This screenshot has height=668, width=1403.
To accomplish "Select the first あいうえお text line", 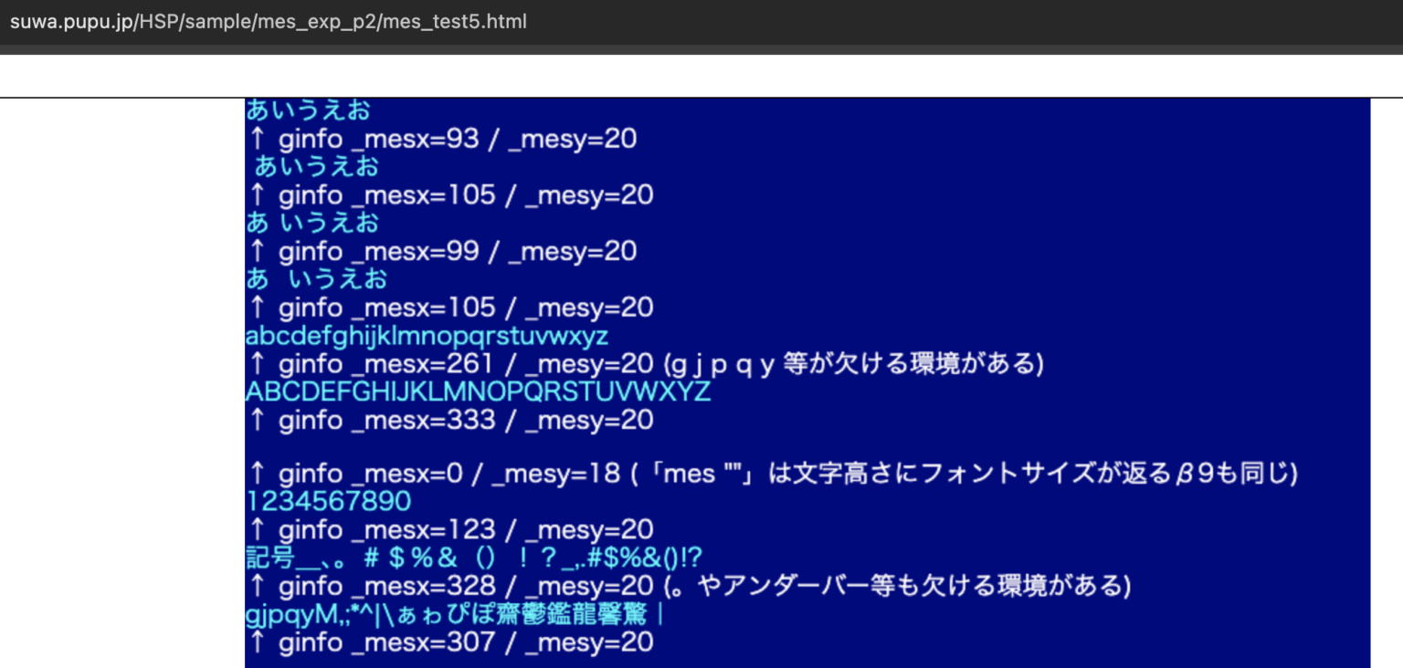I will [x=306, y=110].
